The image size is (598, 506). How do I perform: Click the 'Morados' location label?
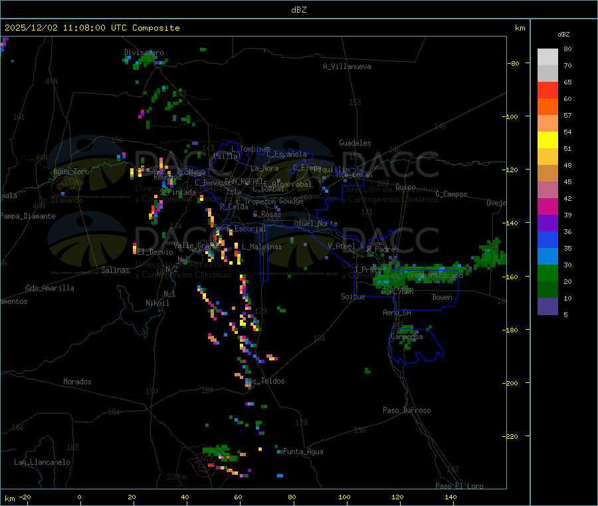(78, 382)
